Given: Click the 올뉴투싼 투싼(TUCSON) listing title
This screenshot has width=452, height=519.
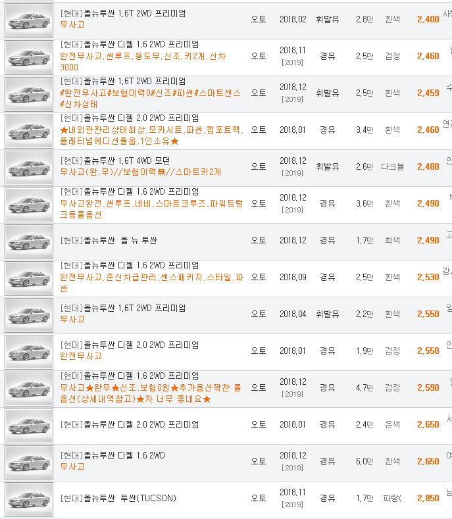Looking at the screenshot, I should click(x=118, y=499).
